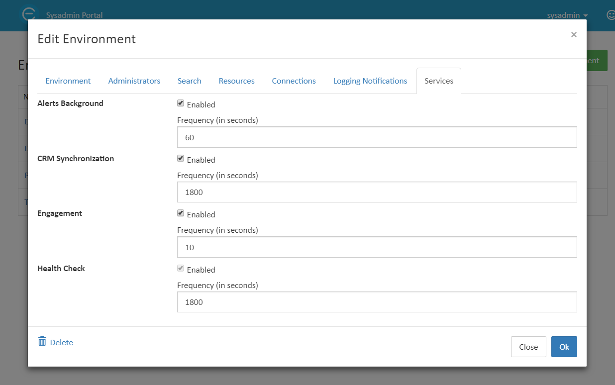Click the Sysadmin Portal title text
The height and width of the screenshot is (385, 615).
coord(75,15)
